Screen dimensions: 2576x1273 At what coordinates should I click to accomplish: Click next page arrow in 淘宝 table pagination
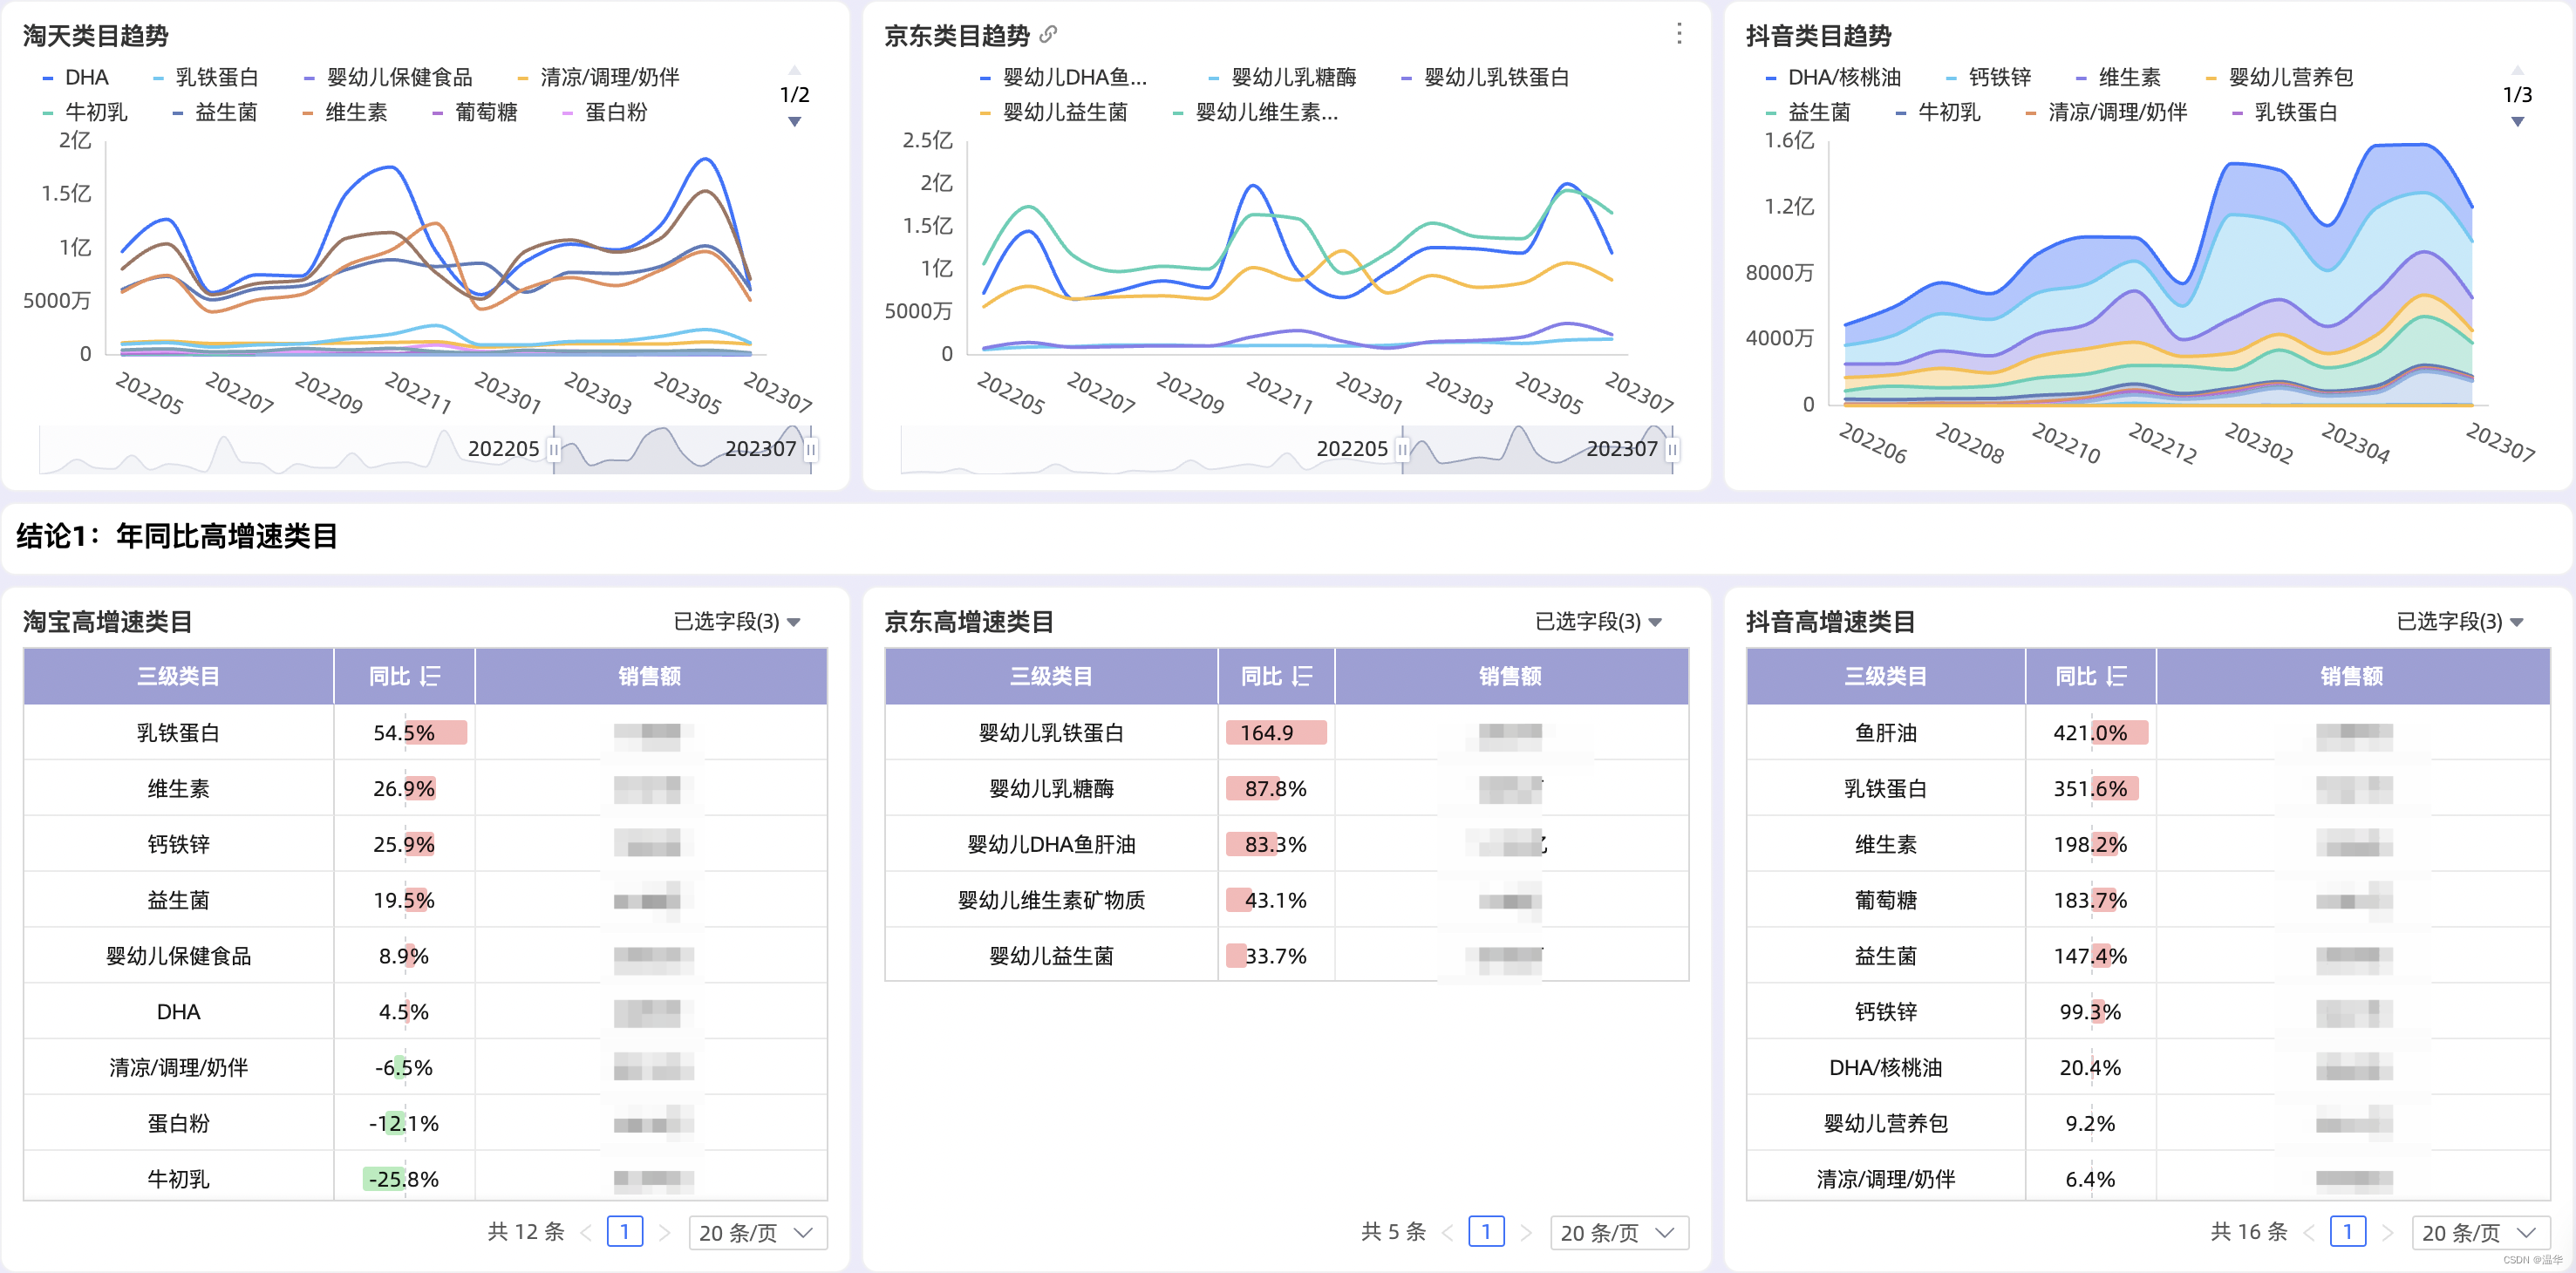(665, 1232)
